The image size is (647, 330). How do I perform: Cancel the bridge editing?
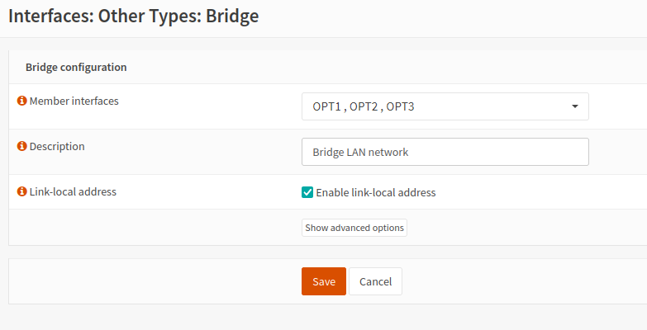coord(375,281)
